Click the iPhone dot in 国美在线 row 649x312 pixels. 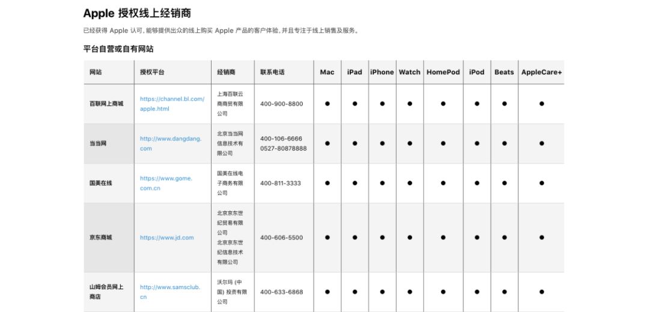(382, 183)
